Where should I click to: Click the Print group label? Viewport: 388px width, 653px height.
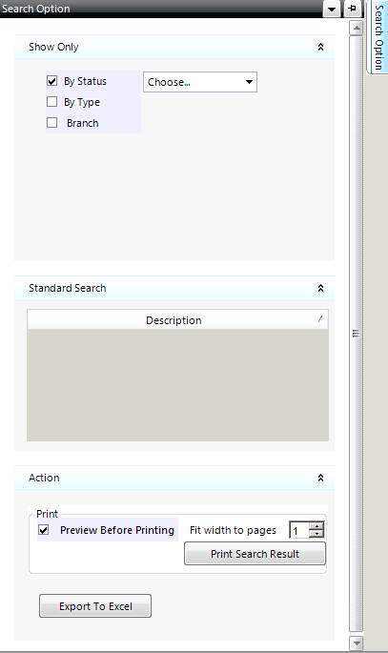(47, 514)
